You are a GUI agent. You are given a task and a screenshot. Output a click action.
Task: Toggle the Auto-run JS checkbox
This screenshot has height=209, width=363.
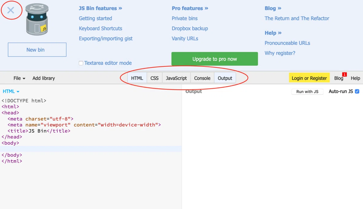point(357,91)
